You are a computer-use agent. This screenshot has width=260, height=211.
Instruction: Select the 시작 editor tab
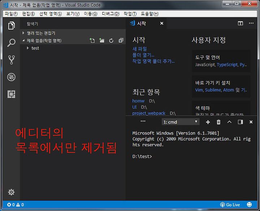point(146,23)
